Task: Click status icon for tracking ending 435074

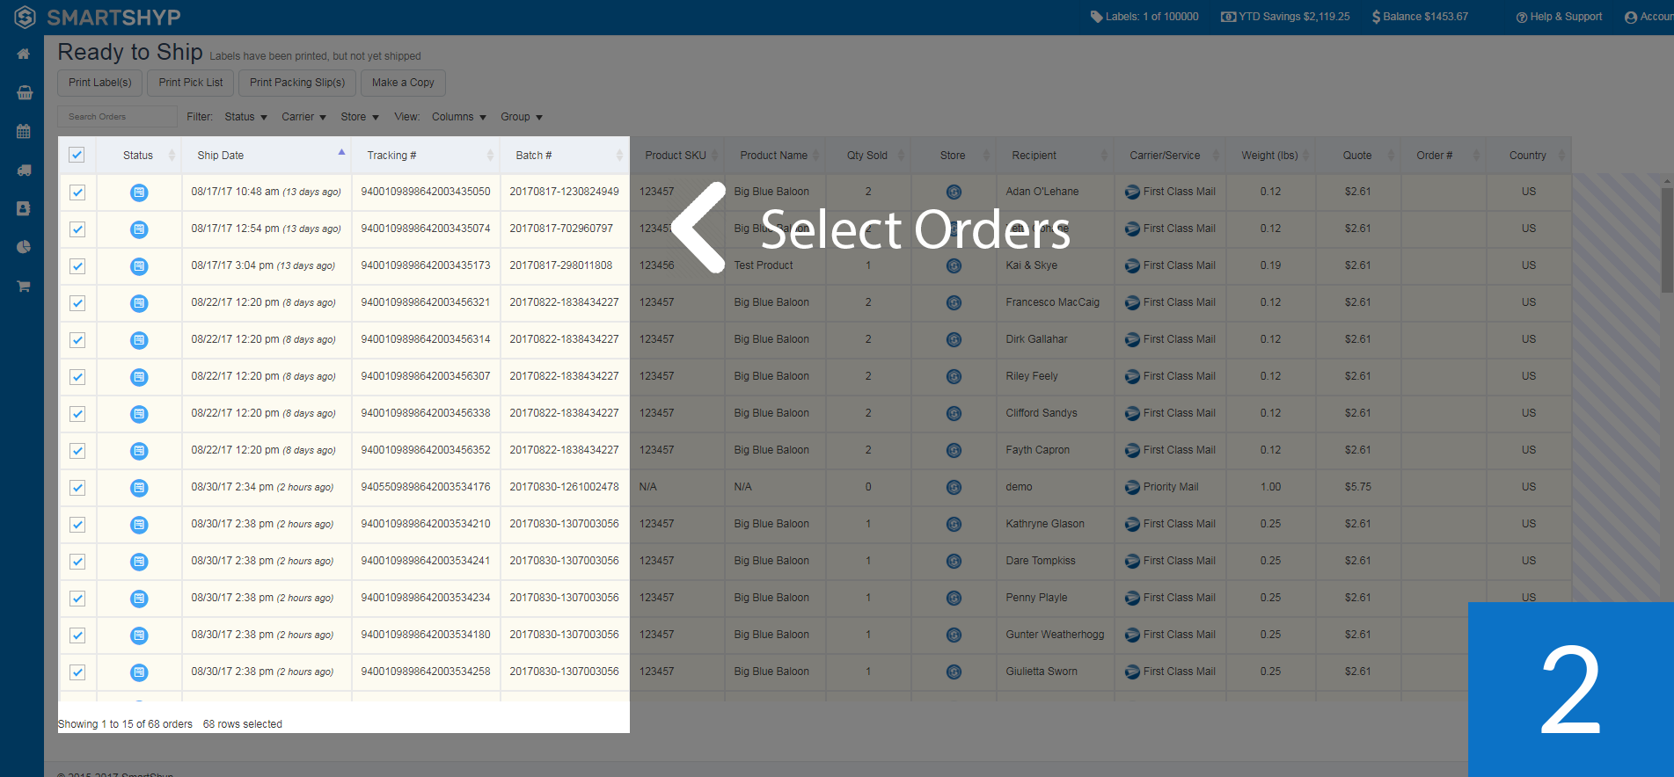Action: 139,229
